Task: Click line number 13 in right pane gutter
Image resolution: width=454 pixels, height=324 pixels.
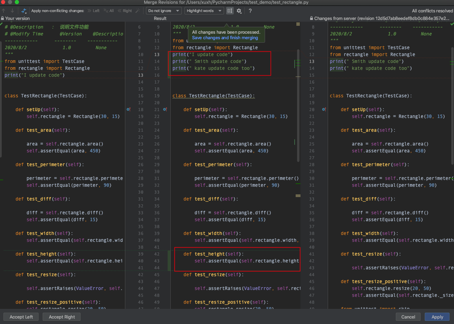Action: [312, 61]
